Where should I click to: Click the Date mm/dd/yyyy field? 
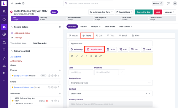[81, 72]
